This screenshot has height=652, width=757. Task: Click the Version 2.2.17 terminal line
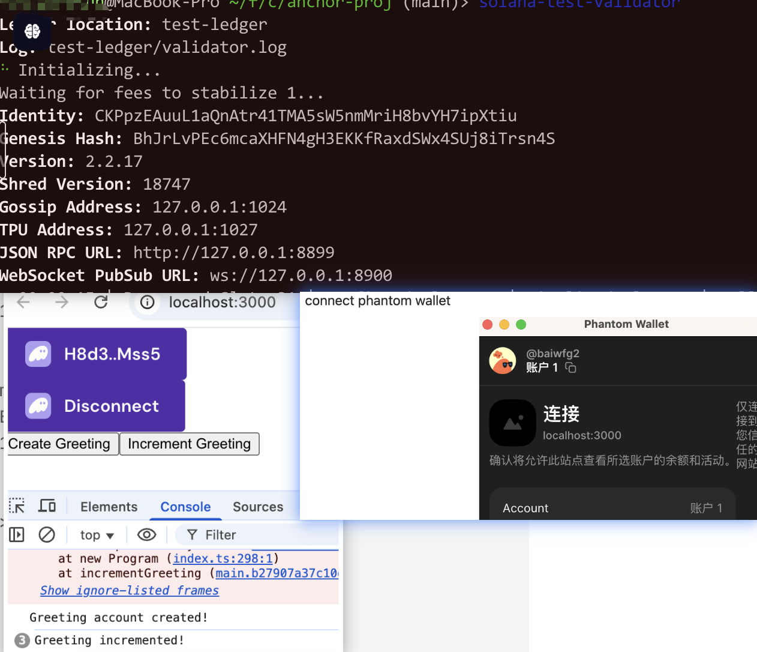pos(71,161)
